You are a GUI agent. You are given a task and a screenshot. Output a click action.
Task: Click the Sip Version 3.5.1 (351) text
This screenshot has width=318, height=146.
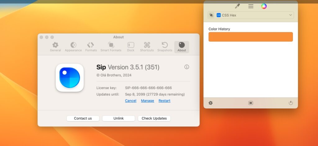click(x=128, y=67)
